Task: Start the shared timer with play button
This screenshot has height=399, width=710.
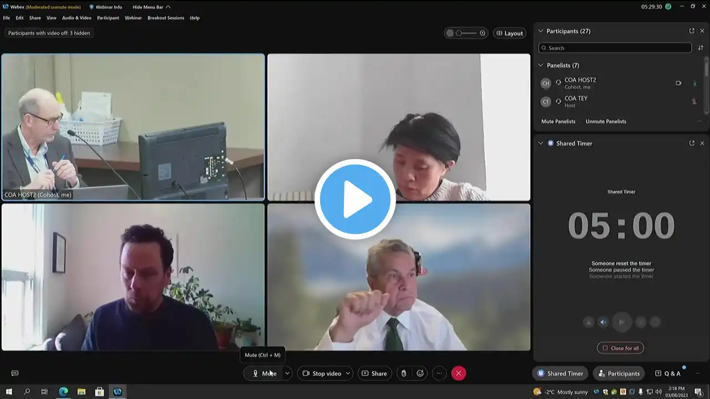Action: (621, 322)
